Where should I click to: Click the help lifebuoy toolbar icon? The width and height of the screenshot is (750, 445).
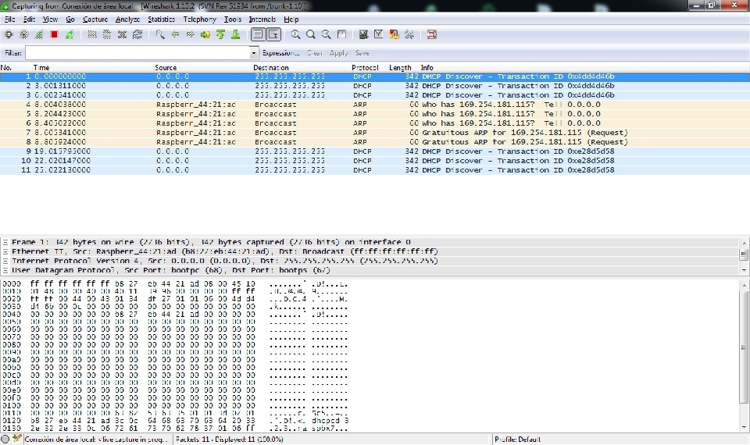point(432,34)
